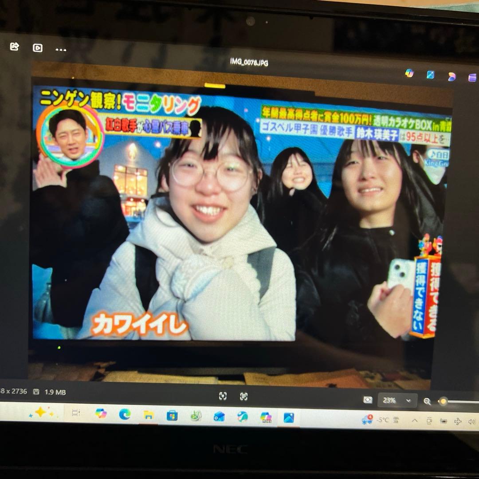This screenshot has height=479, width=479.
Task: Click the visual search icon below image
Action: (223, 396)
